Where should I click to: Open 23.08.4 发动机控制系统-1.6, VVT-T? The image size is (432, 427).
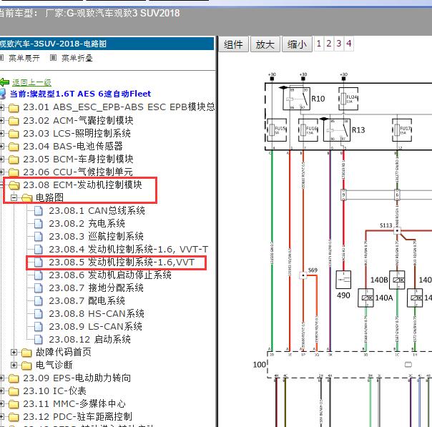point(129,250)
